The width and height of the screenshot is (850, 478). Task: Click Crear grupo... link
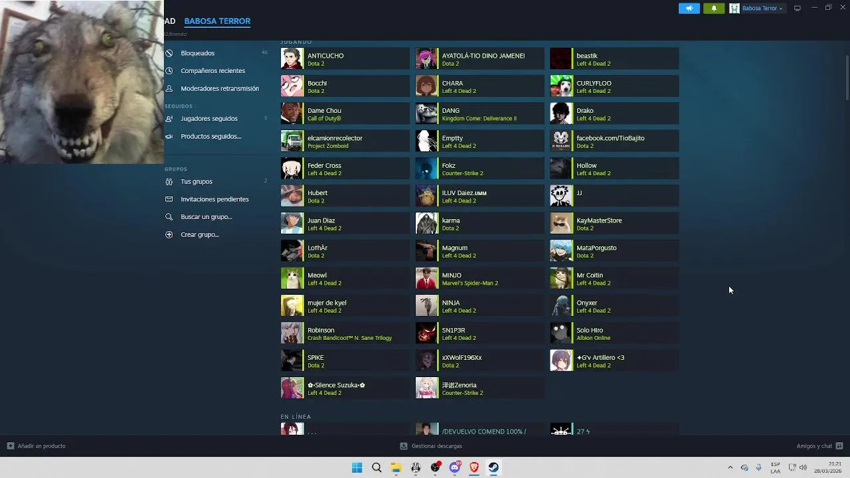click(x=200, y=235)
